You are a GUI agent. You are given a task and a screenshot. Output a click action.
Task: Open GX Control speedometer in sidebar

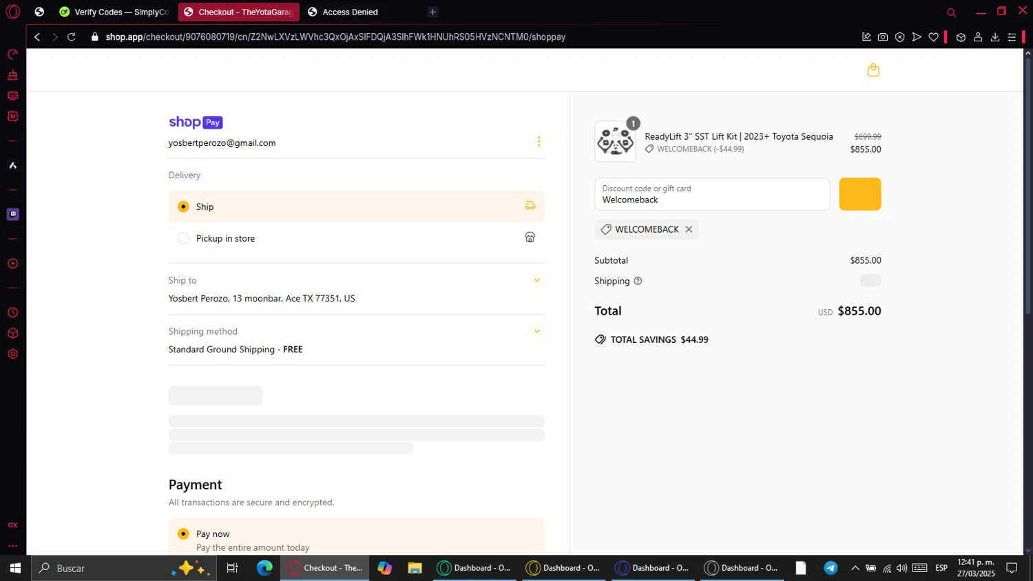pos(12,54)
